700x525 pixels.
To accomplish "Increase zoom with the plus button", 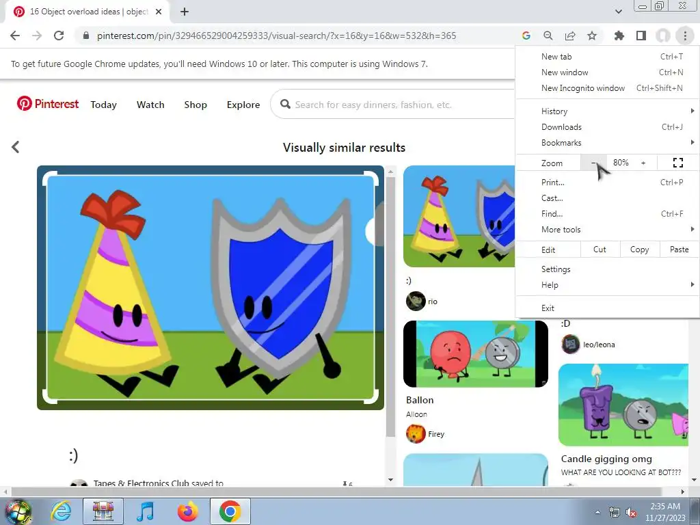I will click(x=643, y=163).
